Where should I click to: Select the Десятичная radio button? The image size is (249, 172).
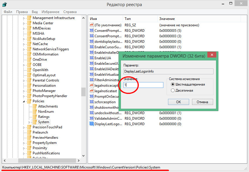click(173, 90)
